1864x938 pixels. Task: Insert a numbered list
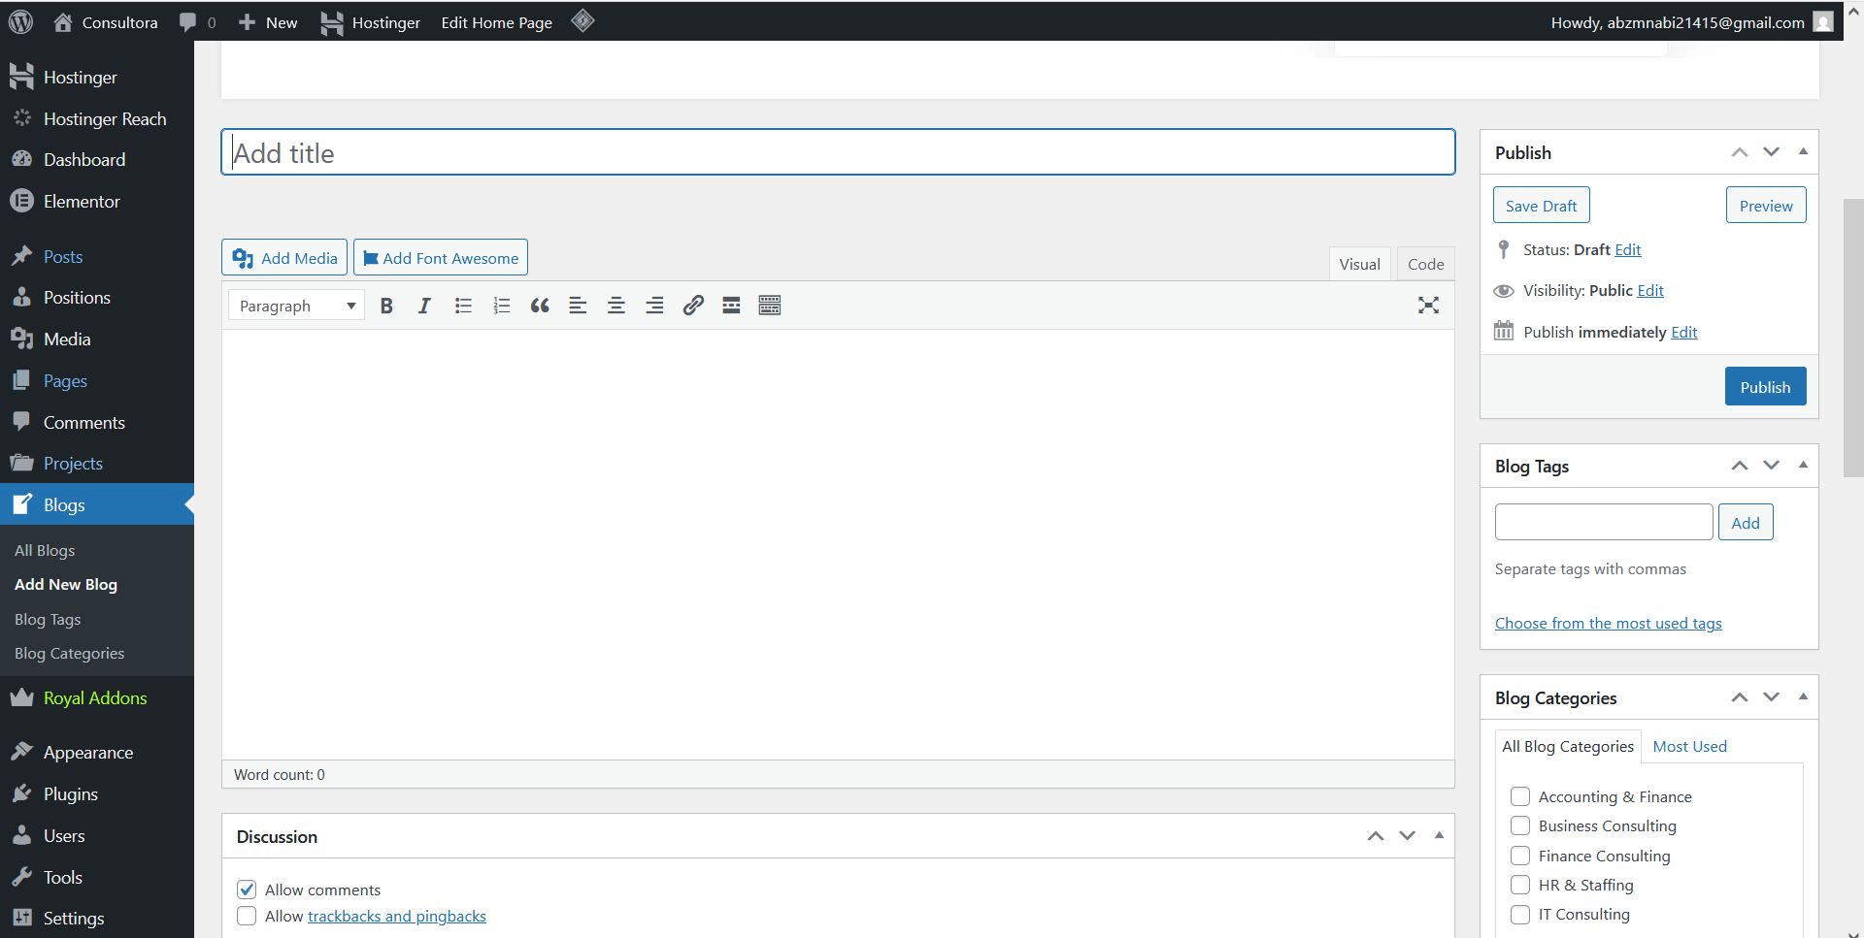502,305
